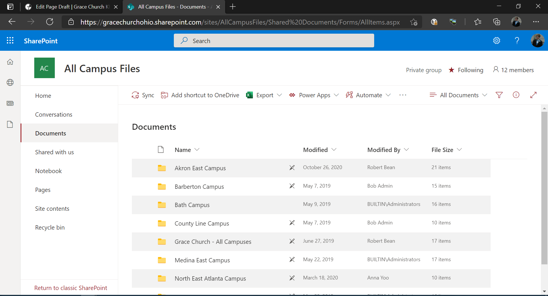
Task: Click the vertical scrollbar of document list
Action: pos(544,188)
